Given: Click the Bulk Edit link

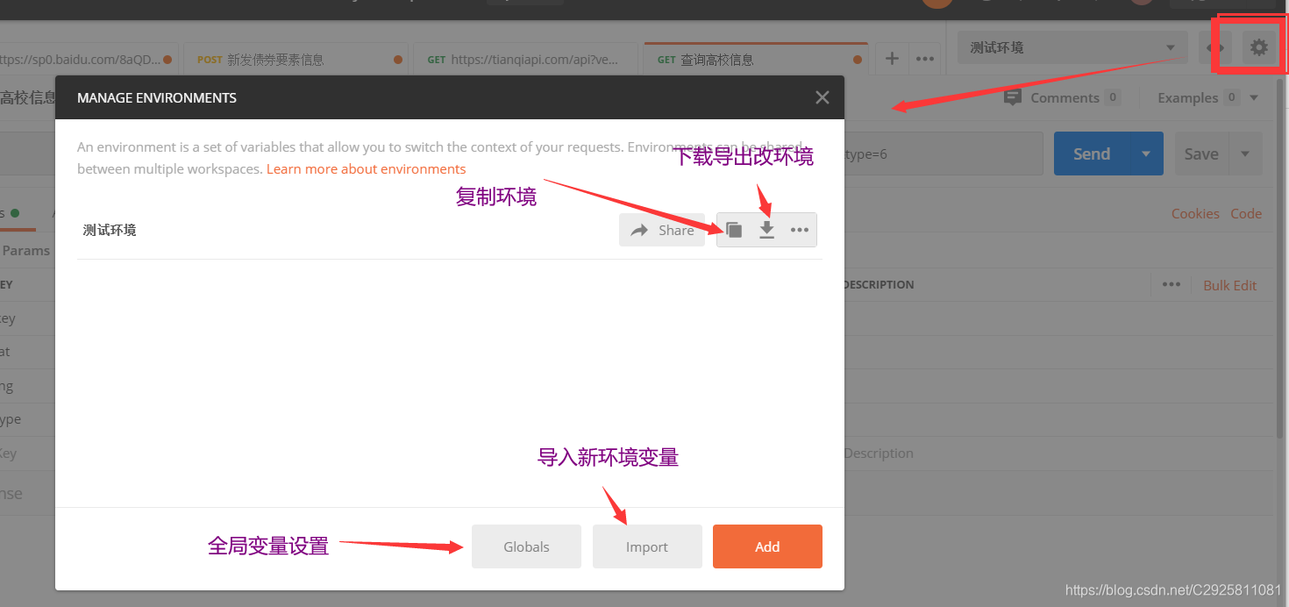Looking at the screenshot, I should point(1229,285).
